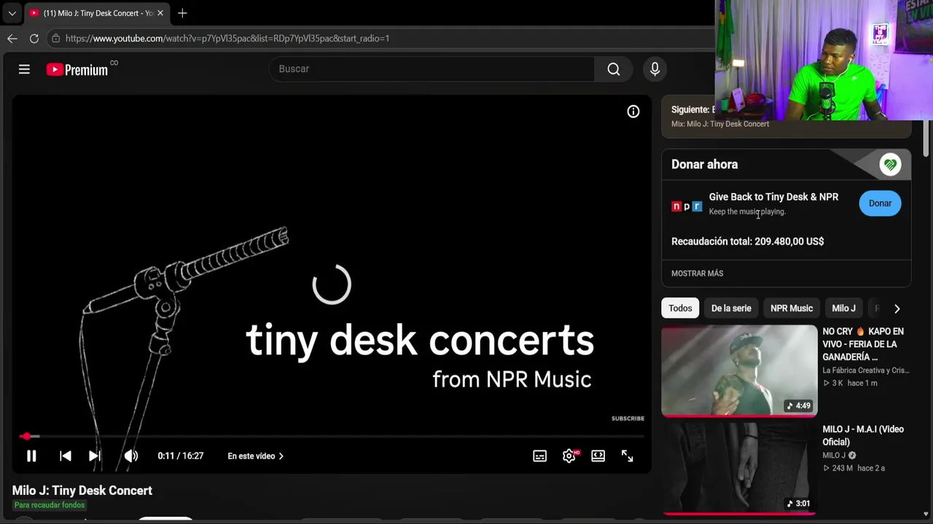Select the Milo J Tiny Desk browser tab

[x=98, y=13]
